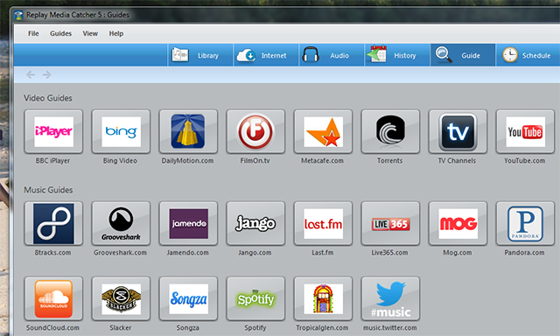
Task: Open the Mog.com music guide
Action: 458,223
